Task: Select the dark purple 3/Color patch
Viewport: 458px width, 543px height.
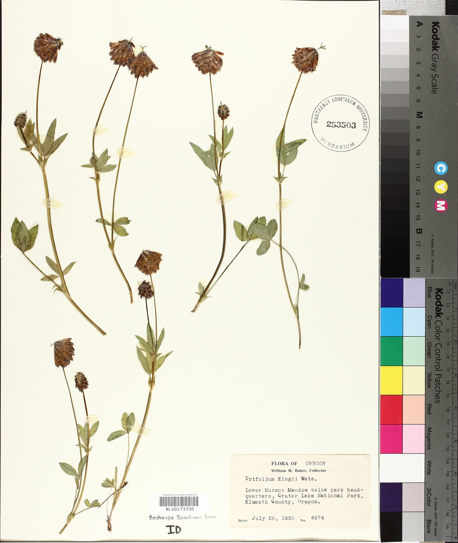Action: pos(391,497)
